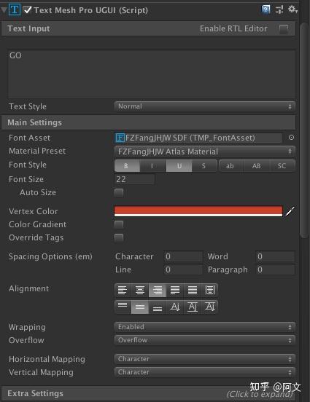Toggle Italic font style

click(x=153, y=166)
